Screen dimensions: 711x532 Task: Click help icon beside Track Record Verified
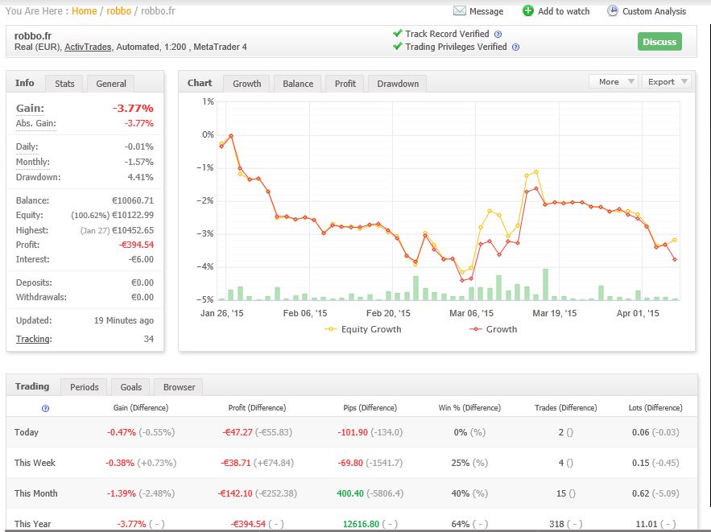click(x=498, y=35)
